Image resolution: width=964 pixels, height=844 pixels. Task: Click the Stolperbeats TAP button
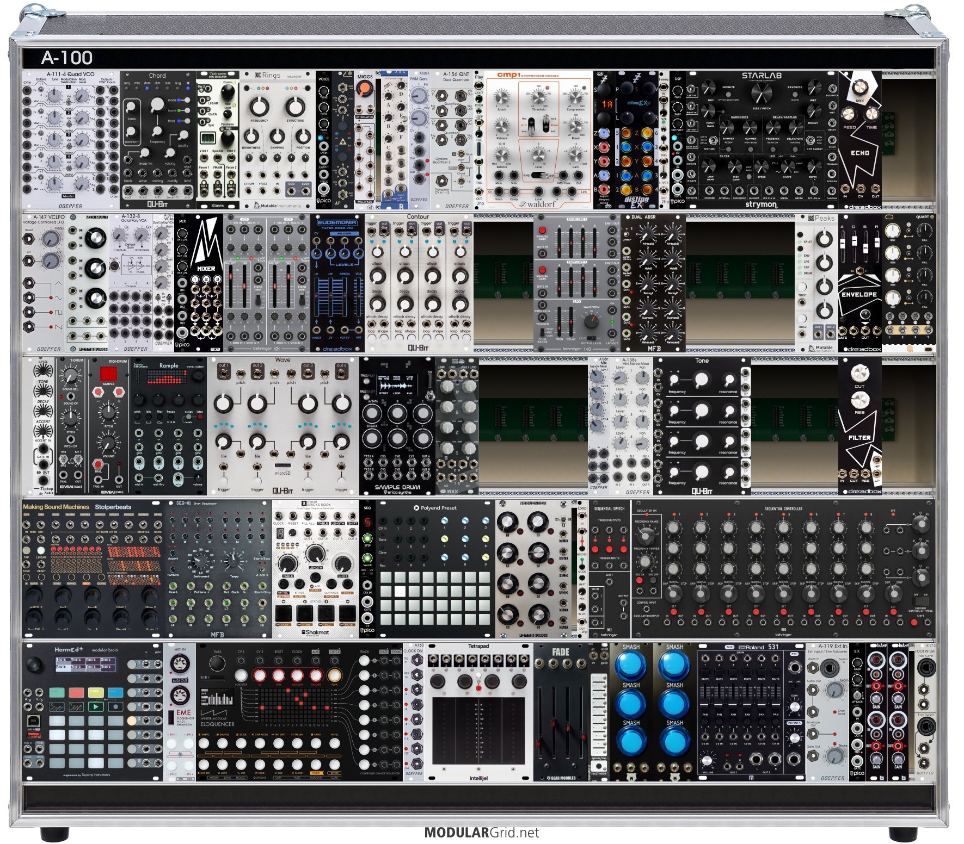(27, 551)
